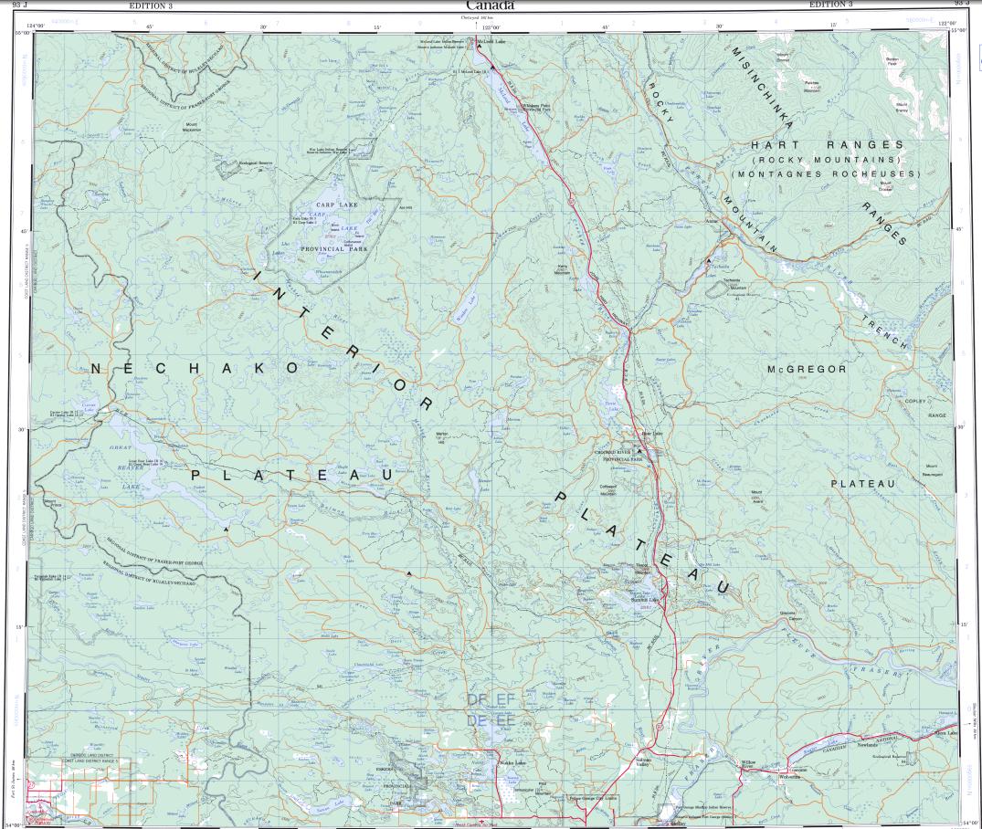This screenshot has width=982, height=829.
Task: Click the Wolverine locality symbol near Giscome
Action: (x=790, y=777)
